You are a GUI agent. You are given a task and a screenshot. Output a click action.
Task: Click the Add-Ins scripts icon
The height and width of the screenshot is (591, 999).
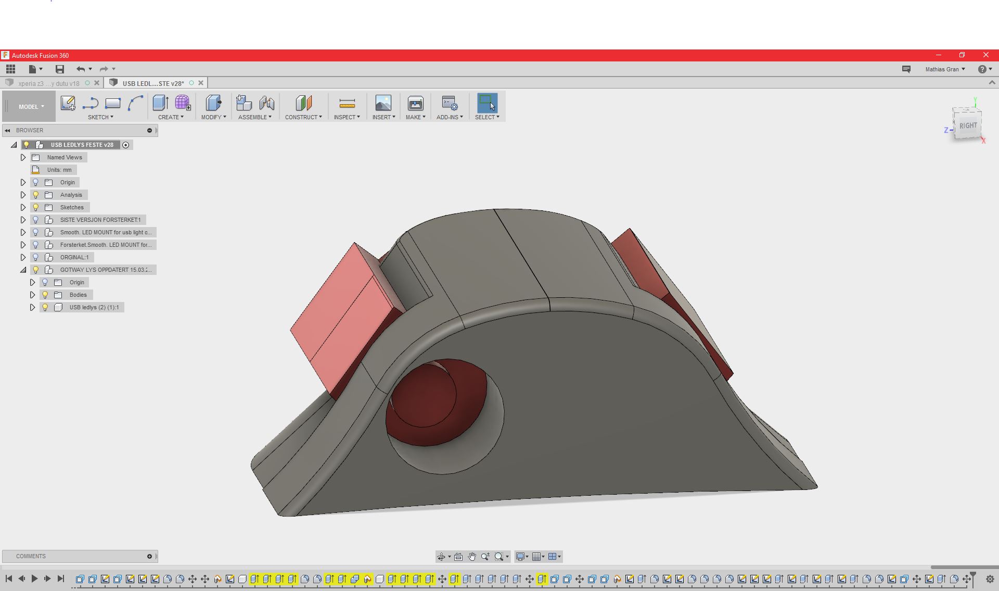(450, 103)
